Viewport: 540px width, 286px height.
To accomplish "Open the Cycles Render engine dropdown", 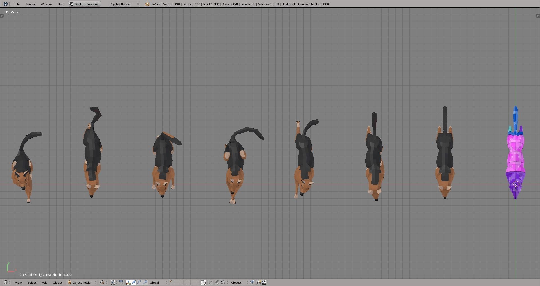I will coord(125,4).
